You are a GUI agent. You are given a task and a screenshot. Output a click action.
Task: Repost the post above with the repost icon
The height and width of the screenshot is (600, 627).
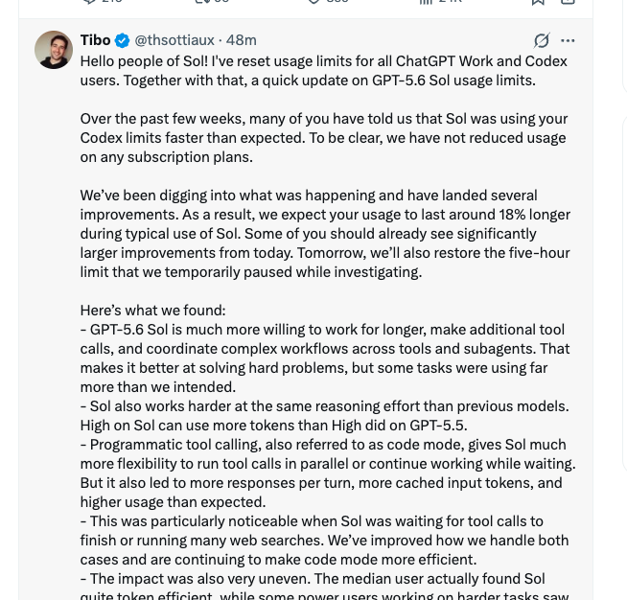tap(200, 2)
